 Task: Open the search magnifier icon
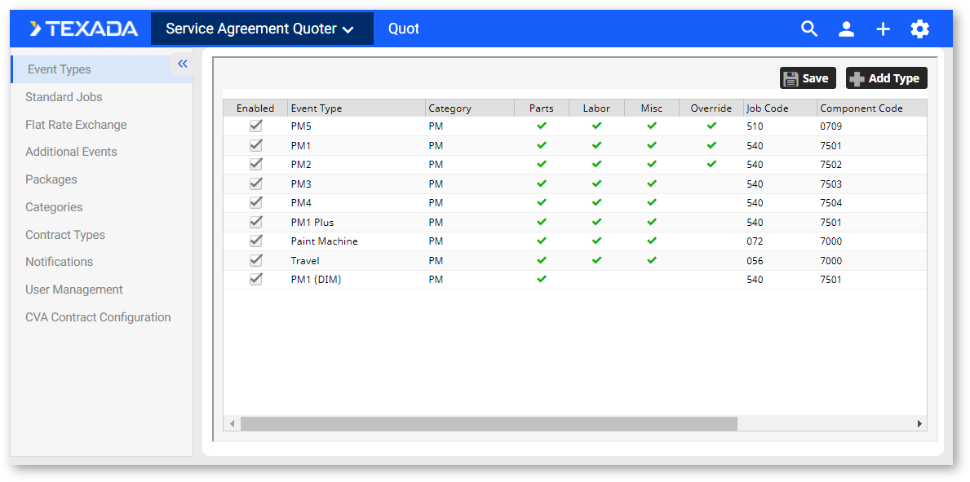[x=809, y=29]
